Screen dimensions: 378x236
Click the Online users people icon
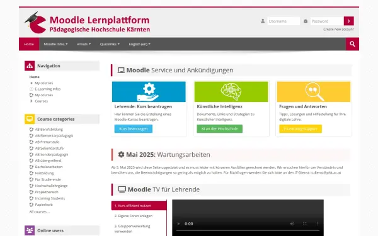coord(30,230)
